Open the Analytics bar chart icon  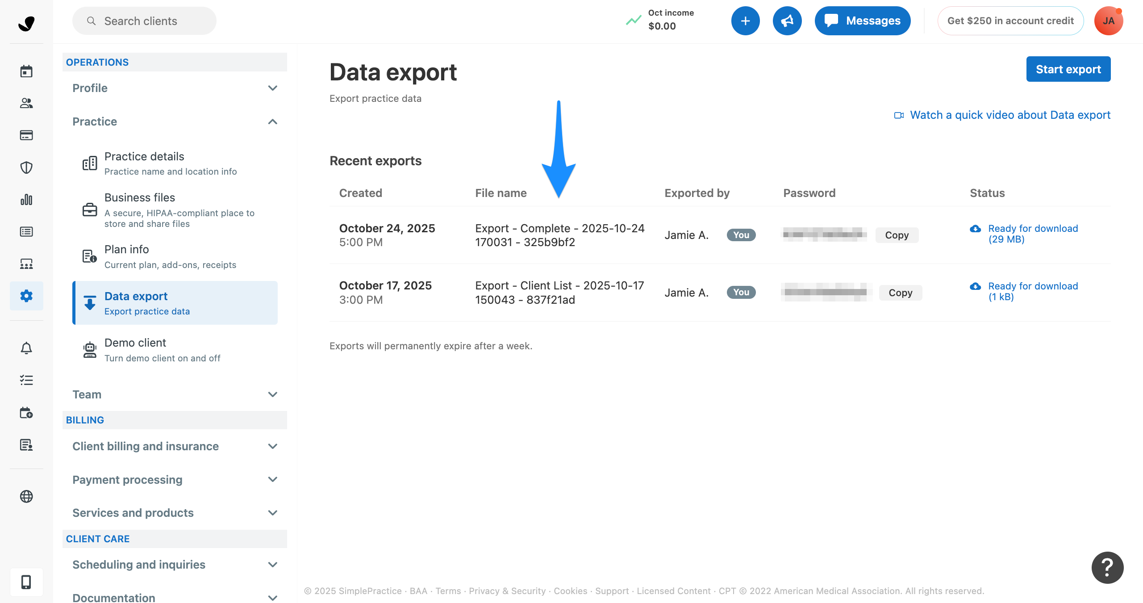[x=26, y=200]
